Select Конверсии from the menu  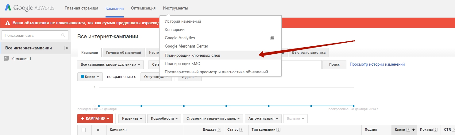pos(220,30)
